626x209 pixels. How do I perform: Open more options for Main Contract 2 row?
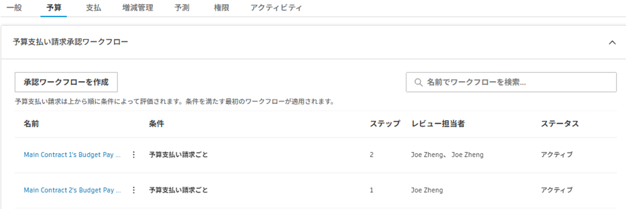[134, 190]
